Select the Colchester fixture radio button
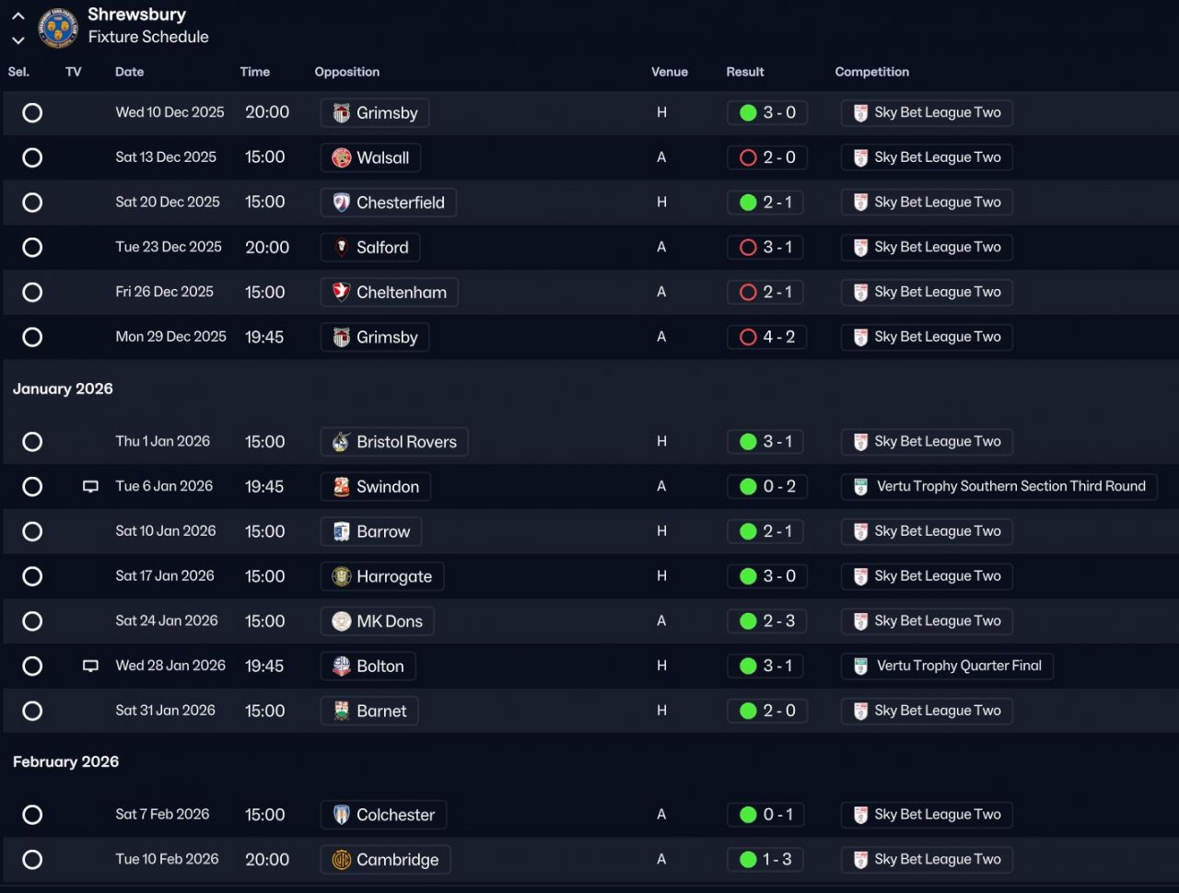This screenshot has width=1179, height=893. [x=32, y=815]
